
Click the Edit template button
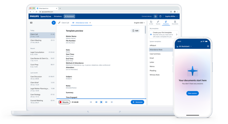(x=135, y=31)
